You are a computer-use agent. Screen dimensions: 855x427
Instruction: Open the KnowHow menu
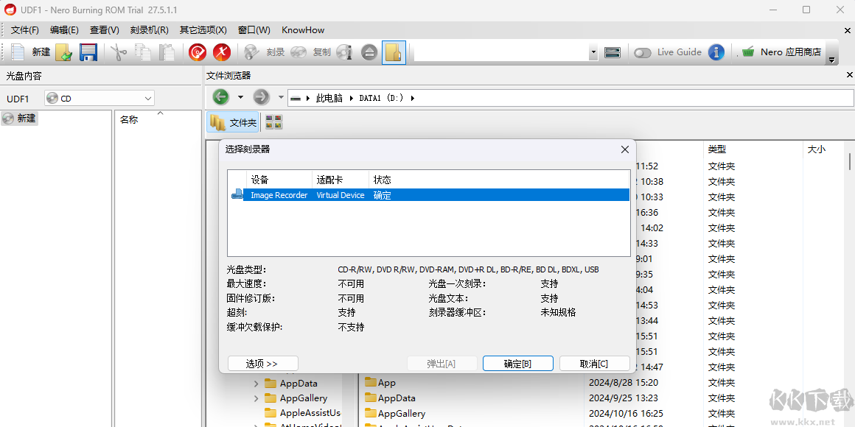pyautogui.click(x=303, y=30)
